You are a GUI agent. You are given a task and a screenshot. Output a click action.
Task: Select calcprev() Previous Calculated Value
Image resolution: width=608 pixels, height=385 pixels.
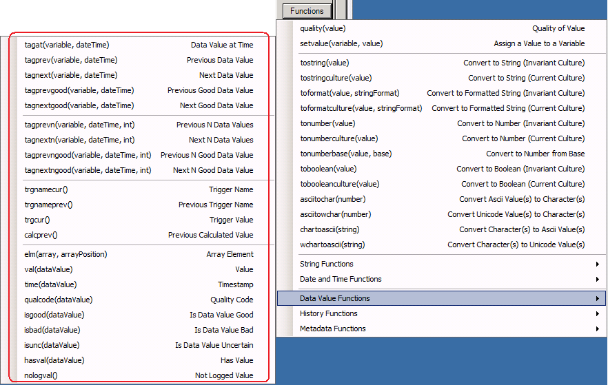[x=138, y=236]
